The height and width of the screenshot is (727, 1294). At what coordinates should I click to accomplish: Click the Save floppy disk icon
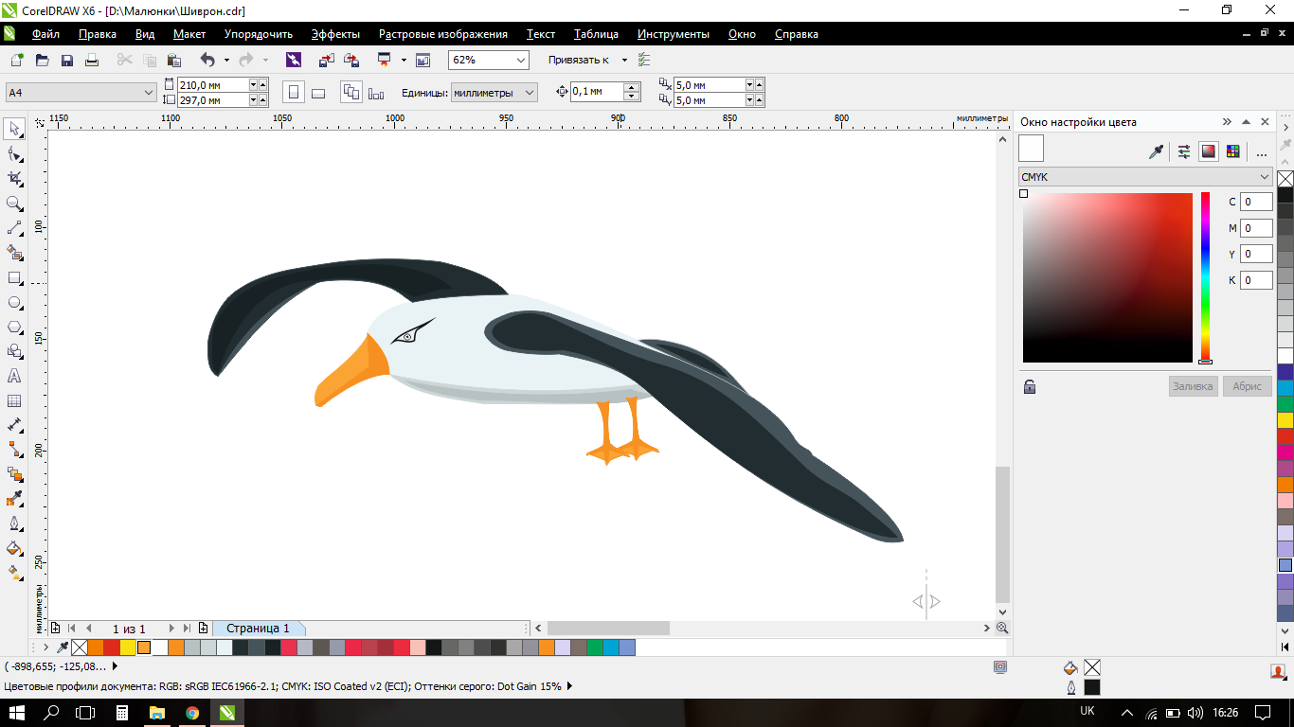pos(67,61)
